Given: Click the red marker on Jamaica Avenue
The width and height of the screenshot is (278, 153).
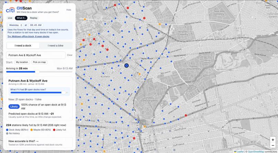Looking at the screenshot, I should [x=186, y=115].
